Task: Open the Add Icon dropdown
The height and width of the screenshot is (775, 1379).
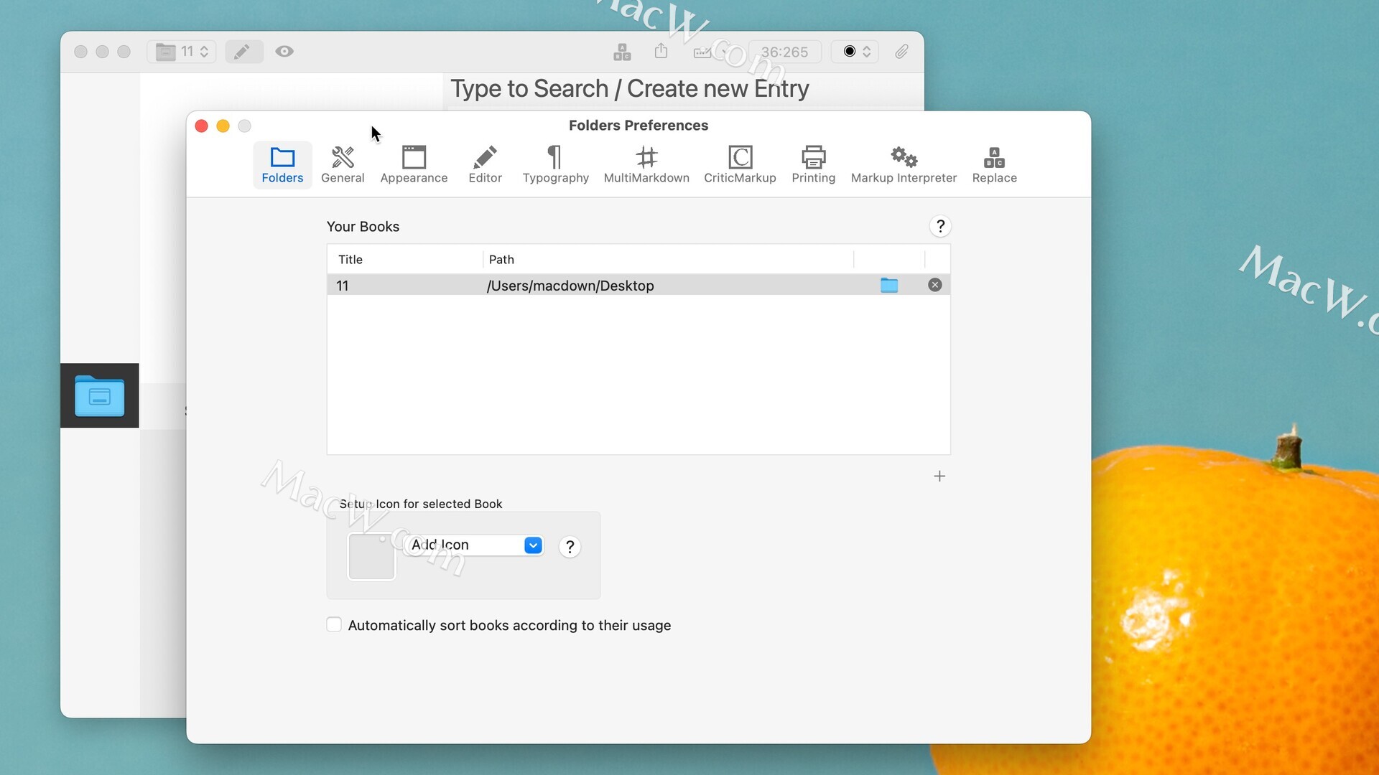Action: pyautogui.click(x=473, y=545)
